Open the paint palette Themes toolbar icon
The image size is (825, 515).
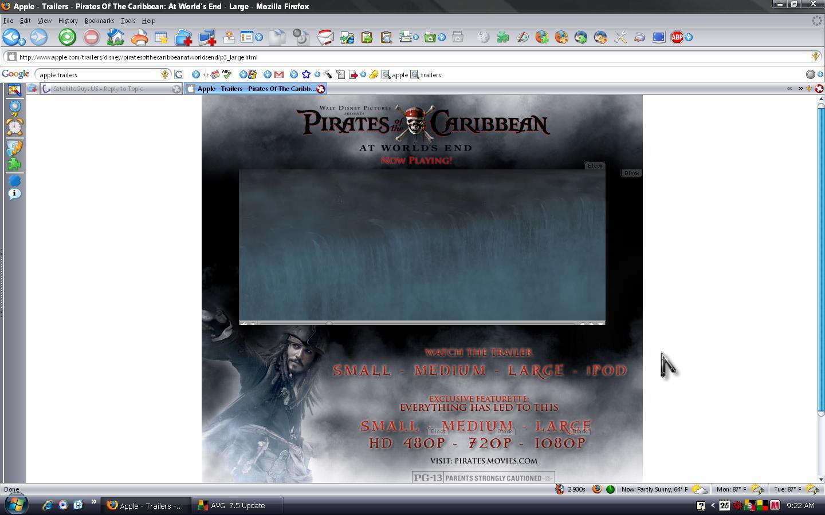pos(522,37)
